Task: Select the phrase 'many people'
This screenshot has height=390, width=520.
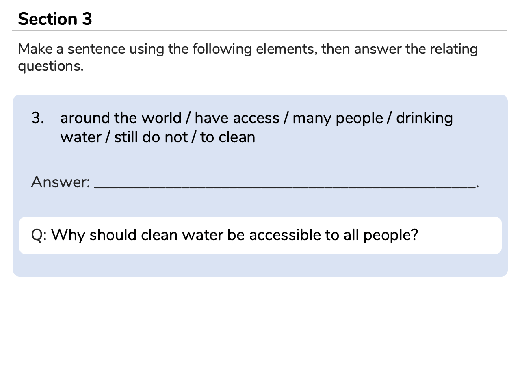Action: 338,118
